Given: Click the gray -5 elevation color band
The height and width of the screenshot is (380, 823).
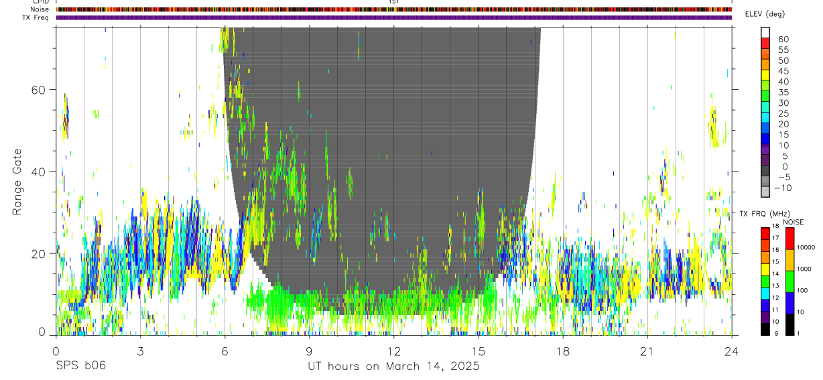Looking at the screenshot, I should (765, 181).
